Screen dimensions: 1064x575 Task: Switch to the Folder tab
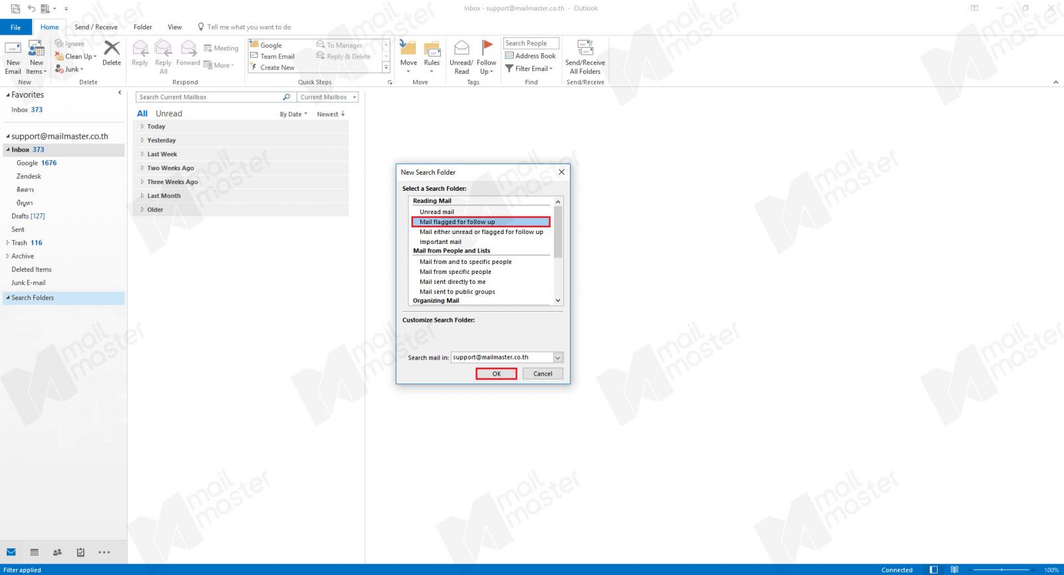pyautogui.click(x=142, y=27)
